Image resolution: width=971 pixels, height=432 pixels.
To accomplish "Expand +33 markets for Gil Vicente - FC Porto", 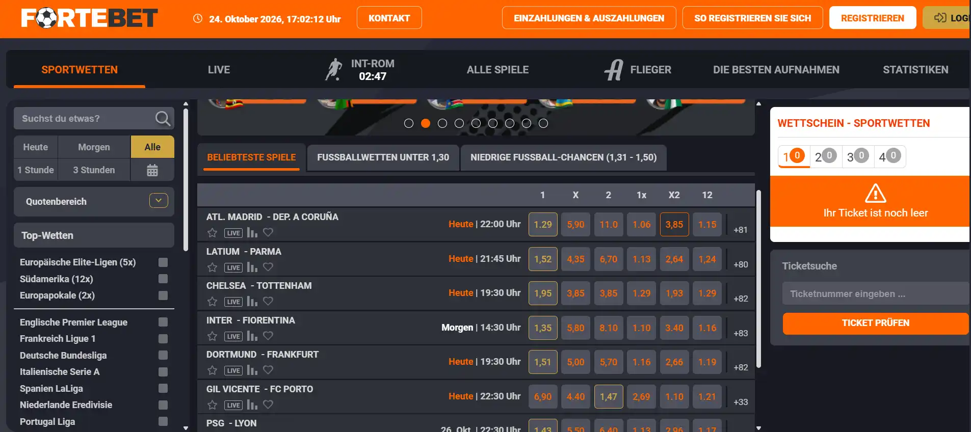I will coord(741,402).
